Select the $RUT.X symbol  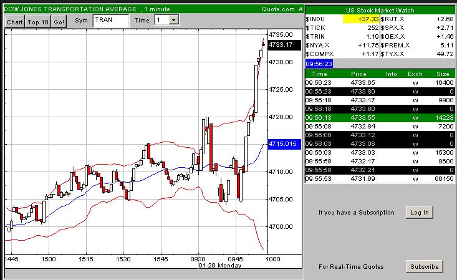coord(392,19)
